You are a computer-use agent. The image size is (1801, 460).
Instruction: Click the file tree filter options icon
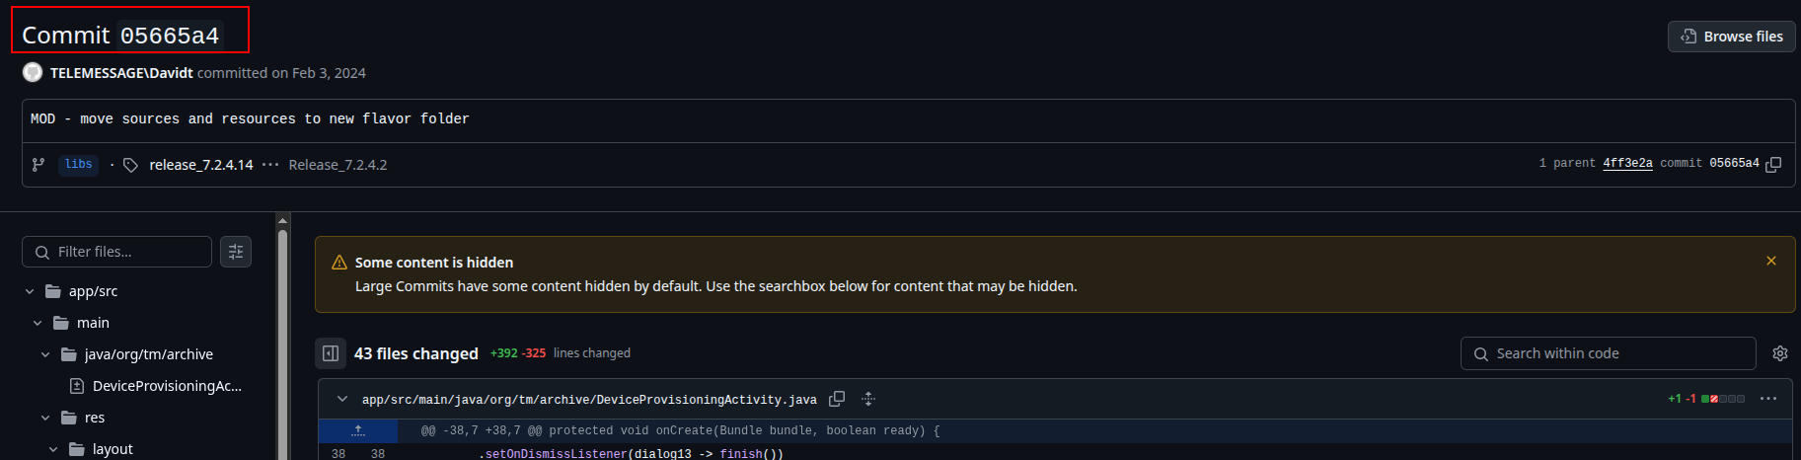236,252
